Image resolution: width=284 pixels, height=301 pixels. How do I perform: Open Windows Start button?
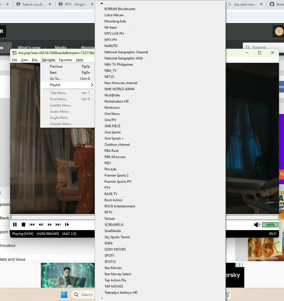[x=64, y=295]
